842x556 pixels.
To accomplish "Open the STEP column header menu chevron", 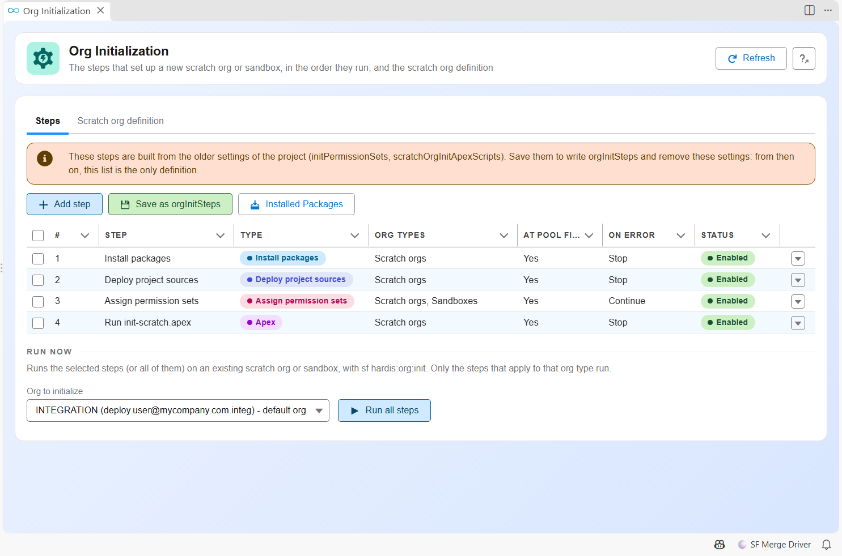I will click(221, 236).
